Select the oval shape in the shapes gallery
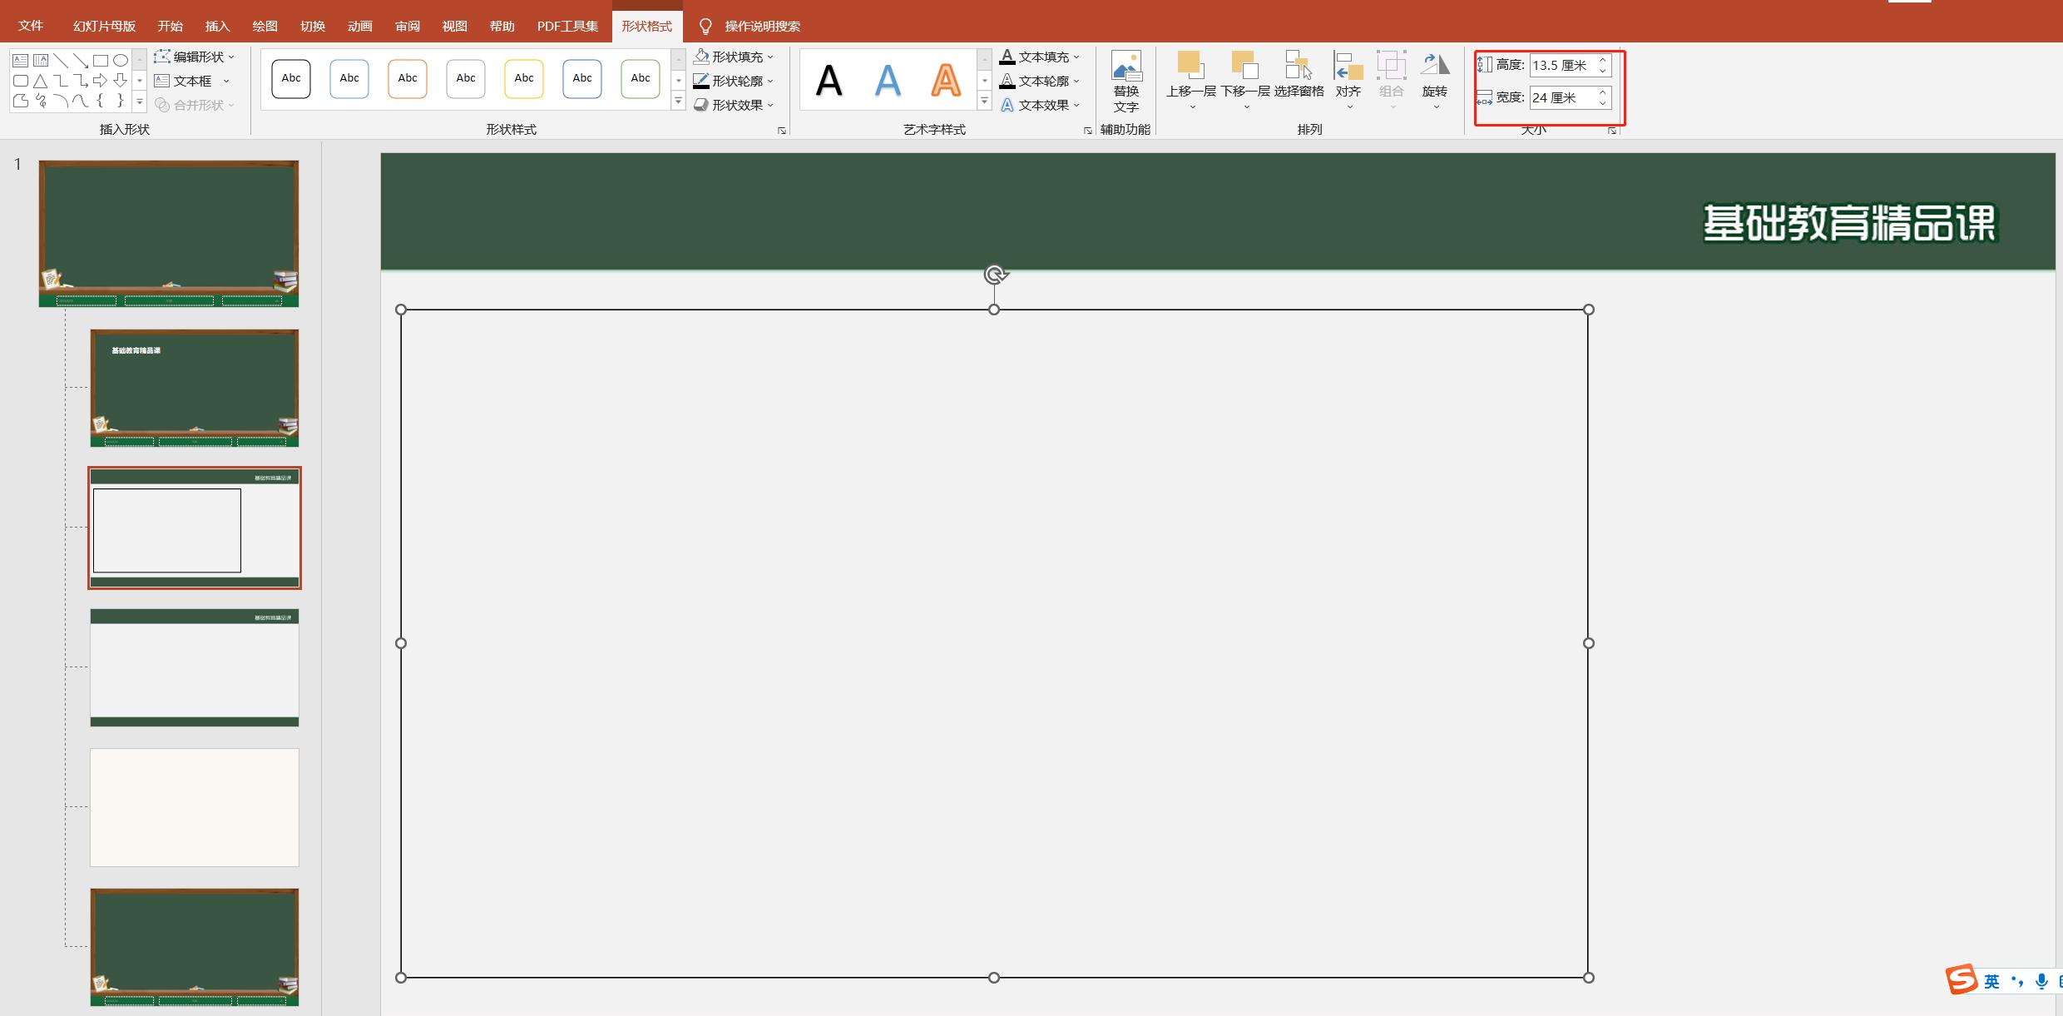 pos(121,61)
